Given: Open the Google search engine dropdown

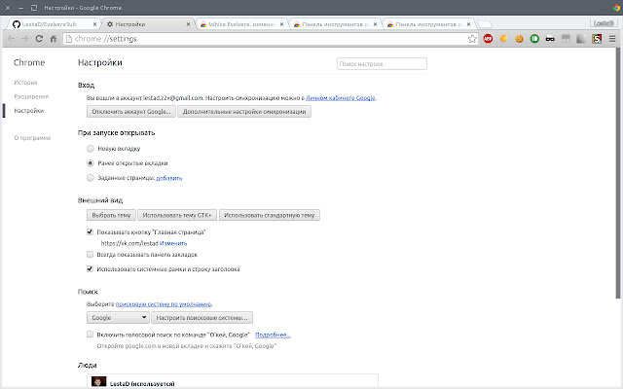Looking at the screenshot, I should 118,318.
